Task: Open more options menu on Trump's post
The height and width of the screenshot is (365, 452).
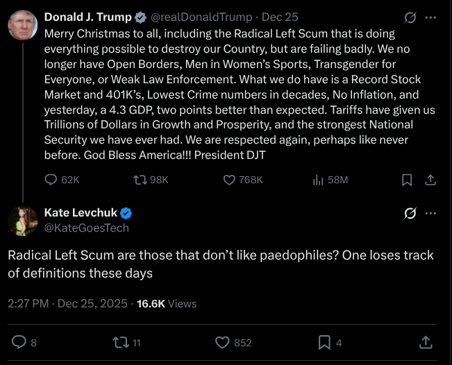Action: [431, 17]
